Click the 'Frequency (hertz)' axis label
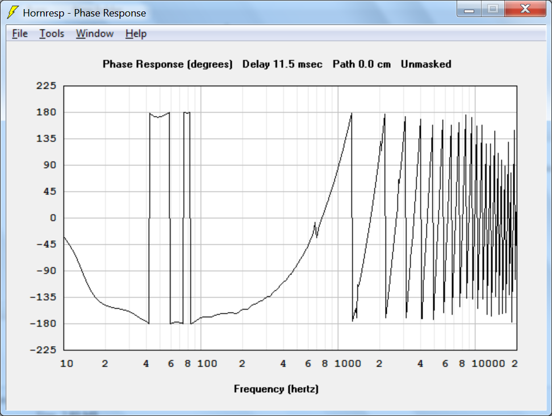552x416 pixels. pyautogui.click(x=277, y=389)
